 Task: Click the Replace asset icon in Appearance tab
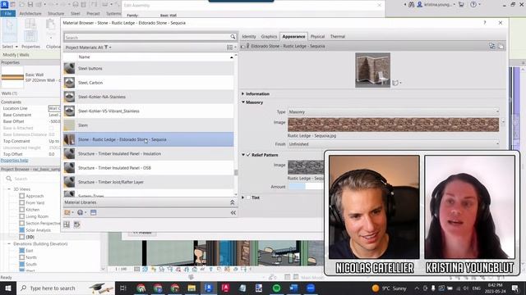(491, 46)
